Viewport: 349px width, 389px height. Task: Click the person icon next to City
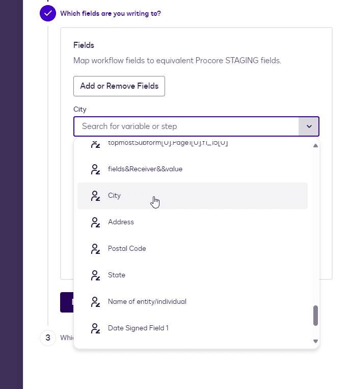click(x=95, y=196)
